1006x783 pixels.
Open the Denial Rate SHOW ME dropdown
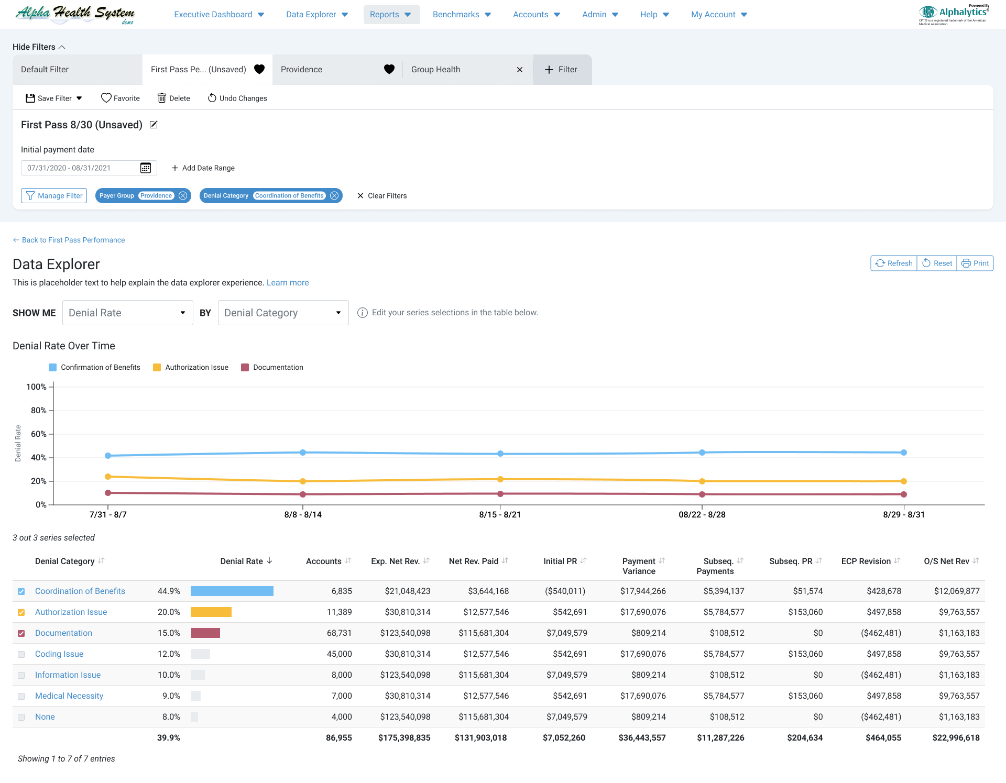127,313
